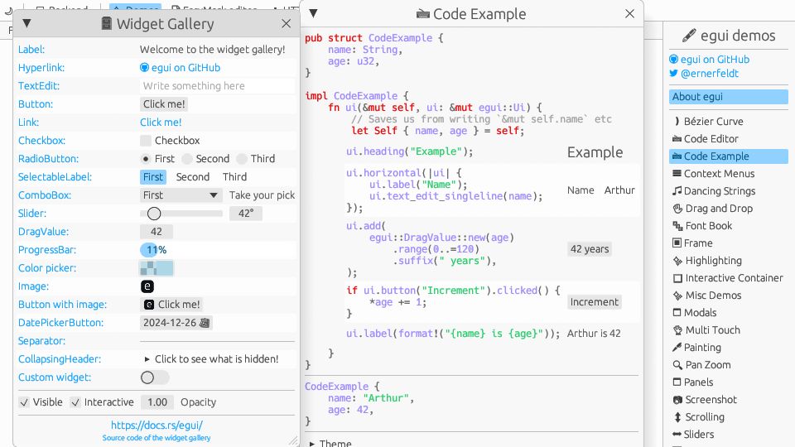Select the Third selectable label
The width and height of the screenshot is (795, 447).
[234, 177]
